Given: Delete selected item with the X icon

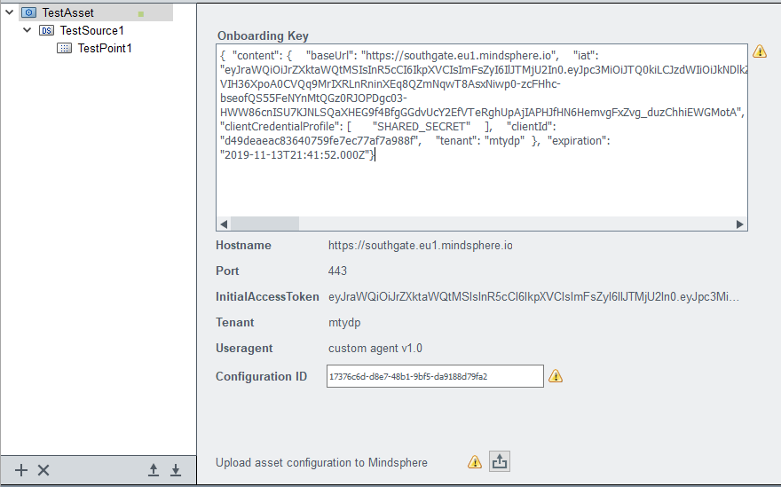Looking at the screenshot, I should pos(43,470).
